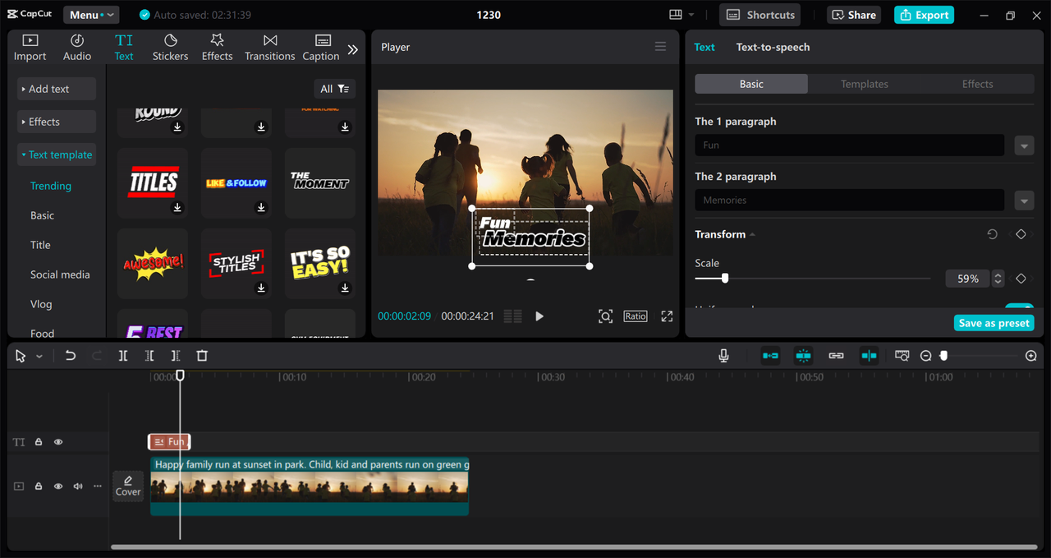Add keyframe for Scale

1021,279
